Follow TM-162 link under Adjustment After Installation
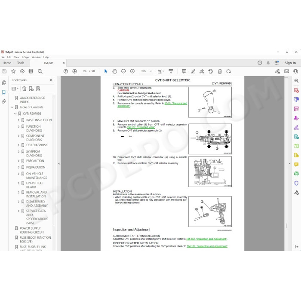Viewport: 301px width, 301px height. tap(206, 239)
